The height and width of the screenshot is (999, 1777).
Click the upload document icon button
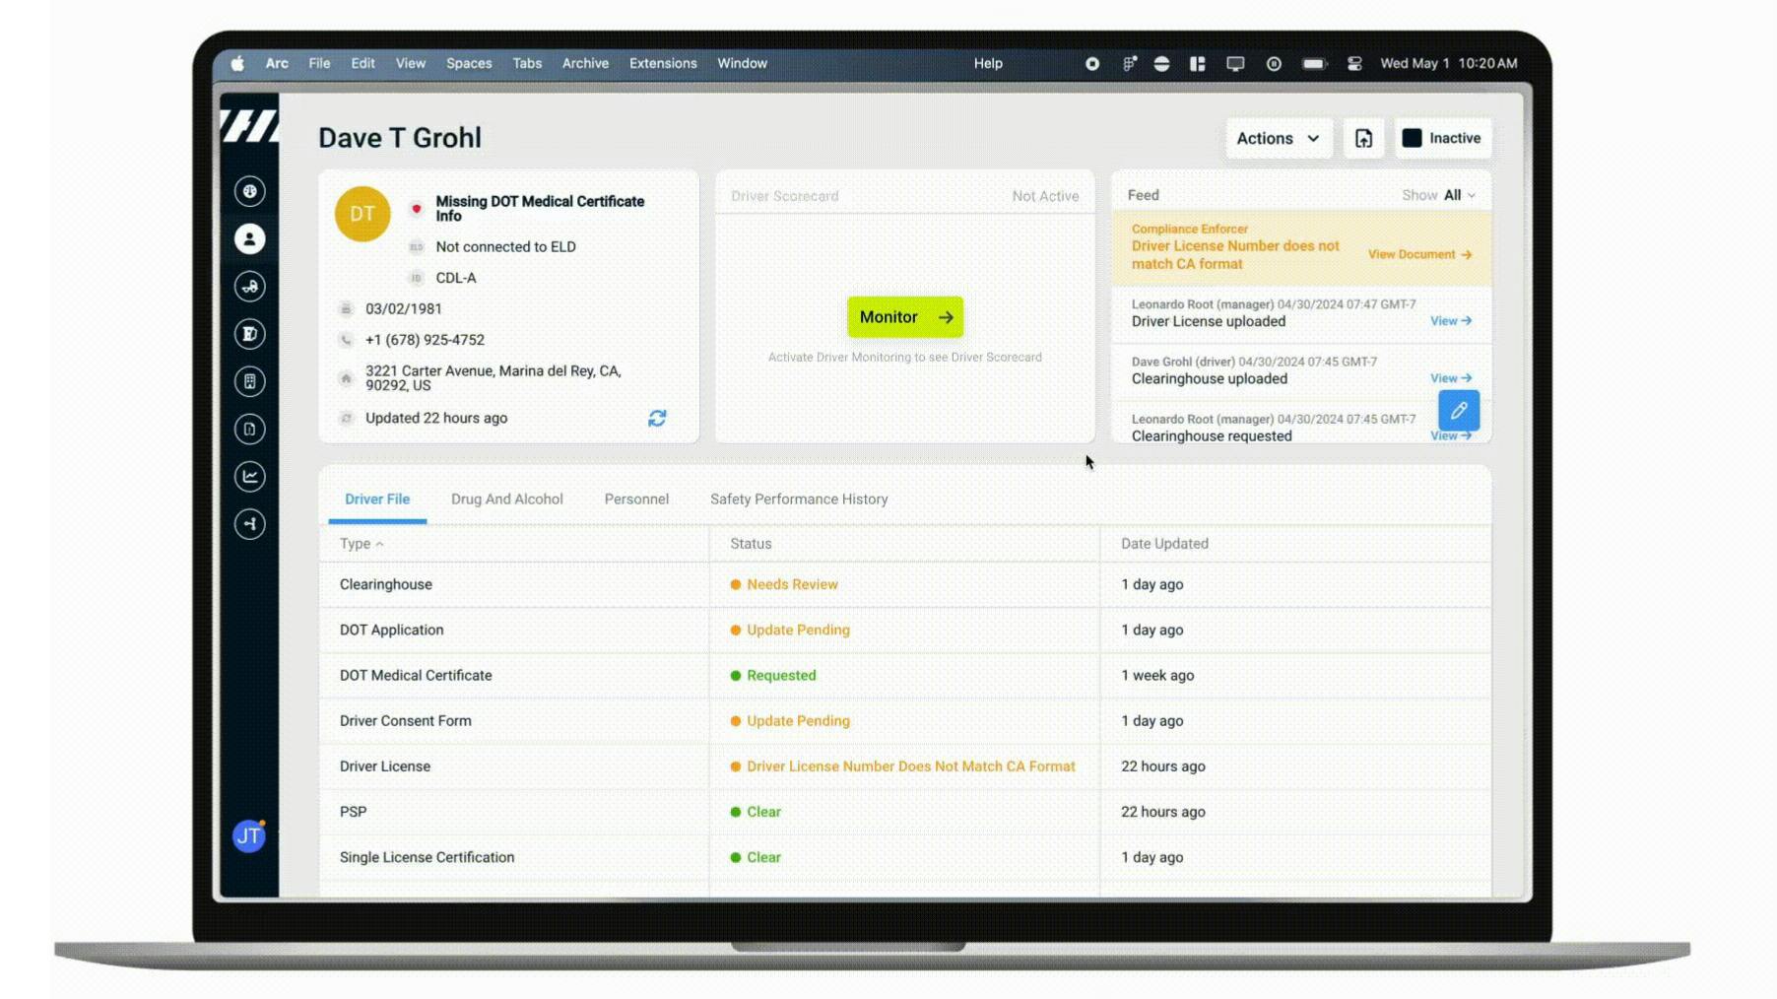(x=1363, y=139)
